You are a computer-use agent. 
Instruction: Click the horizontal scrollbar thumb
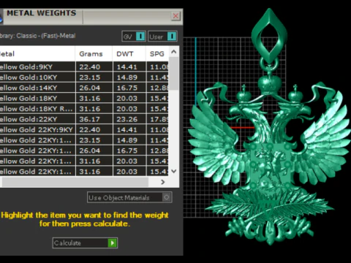75,182
